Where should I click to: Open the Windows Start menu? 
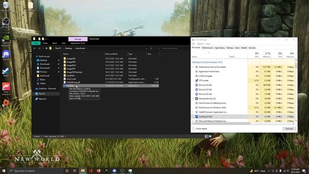tap(4, 171)
